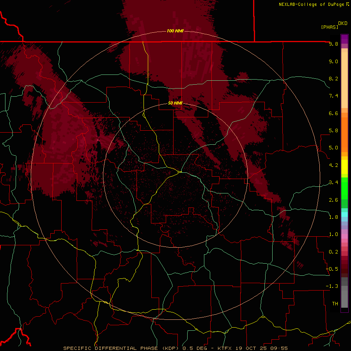The height and width of the screenshot is (351, 351).
Task: Pick the bright green color bar segment
Action: pyautogui.click(x=344, y=188)
